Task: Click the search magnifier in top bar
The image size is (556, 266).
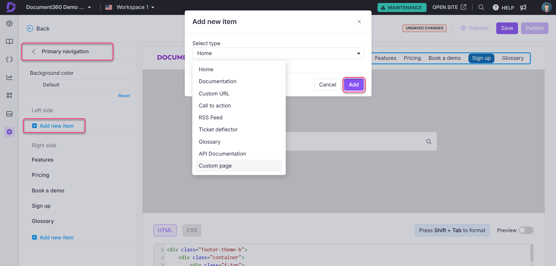Action: [481, 7]
